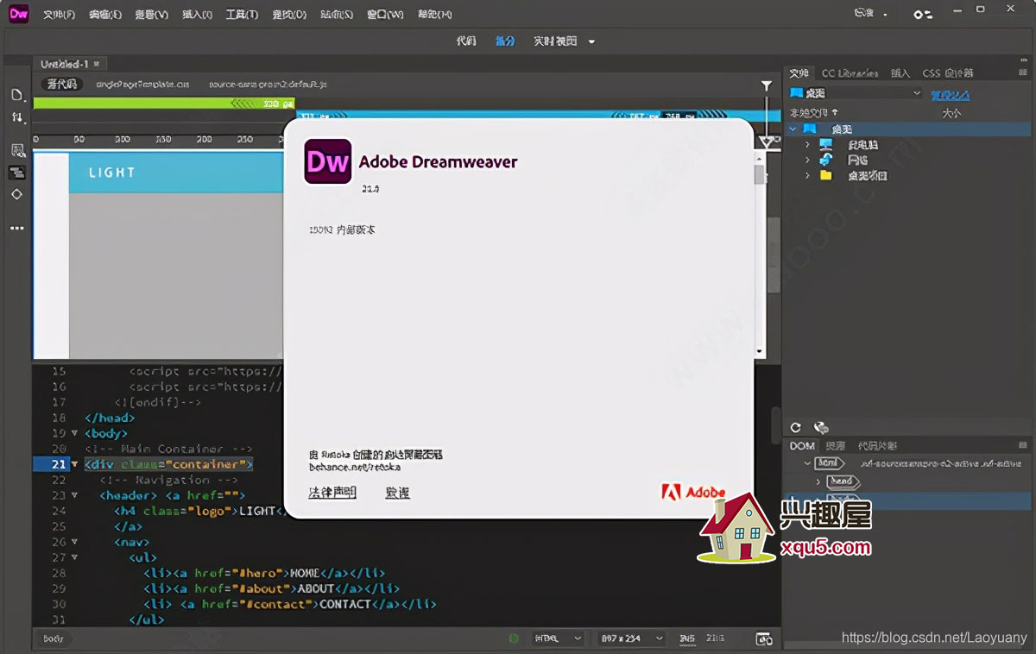The height and width of the screenshot is (654, 1036).
Task: Open the real-time preview icon in status bar
Action: coord(763,638)
